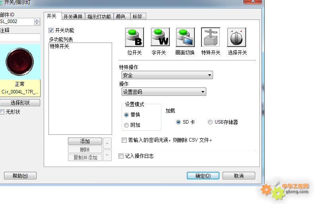Click the move-down arrow beside 复制并添加

point(107,155)
